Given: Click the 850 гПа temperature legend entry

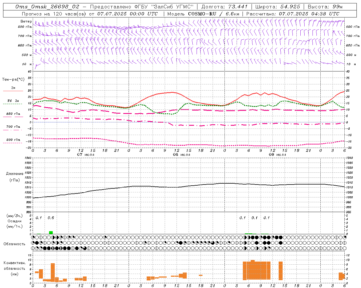Looking at the screenshot, I should 13,114.
